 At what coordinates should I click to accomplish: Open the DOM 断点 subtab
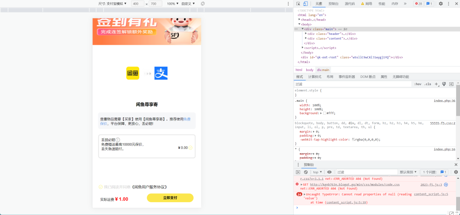point(368,77)
